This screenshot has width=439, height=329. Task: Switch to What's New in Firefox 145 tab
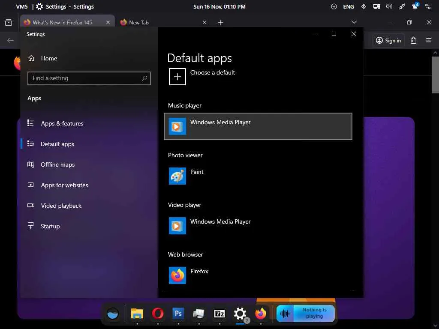[x=62, y=22]
